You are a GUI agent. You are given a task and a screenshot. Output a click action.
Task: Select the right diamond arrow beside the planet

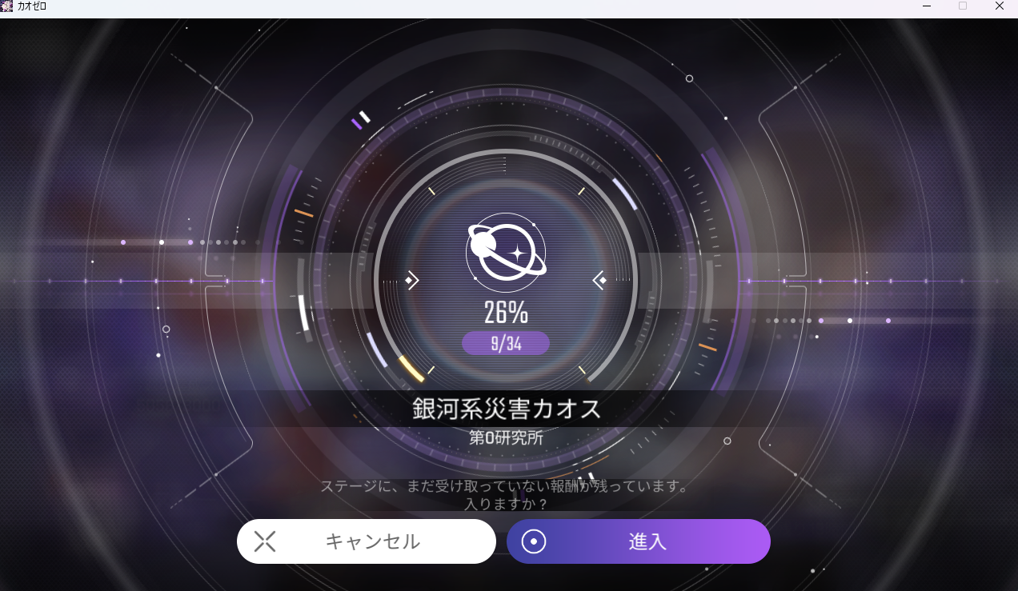(600, 280)
